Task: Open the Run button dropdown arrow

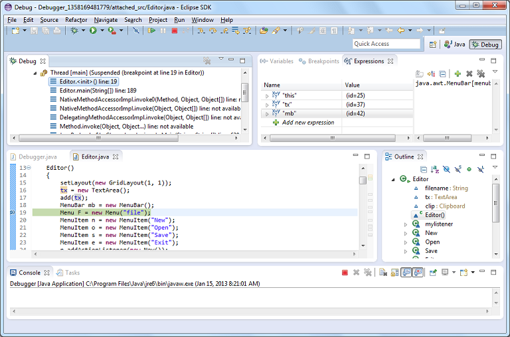Action: click(102, 31)
